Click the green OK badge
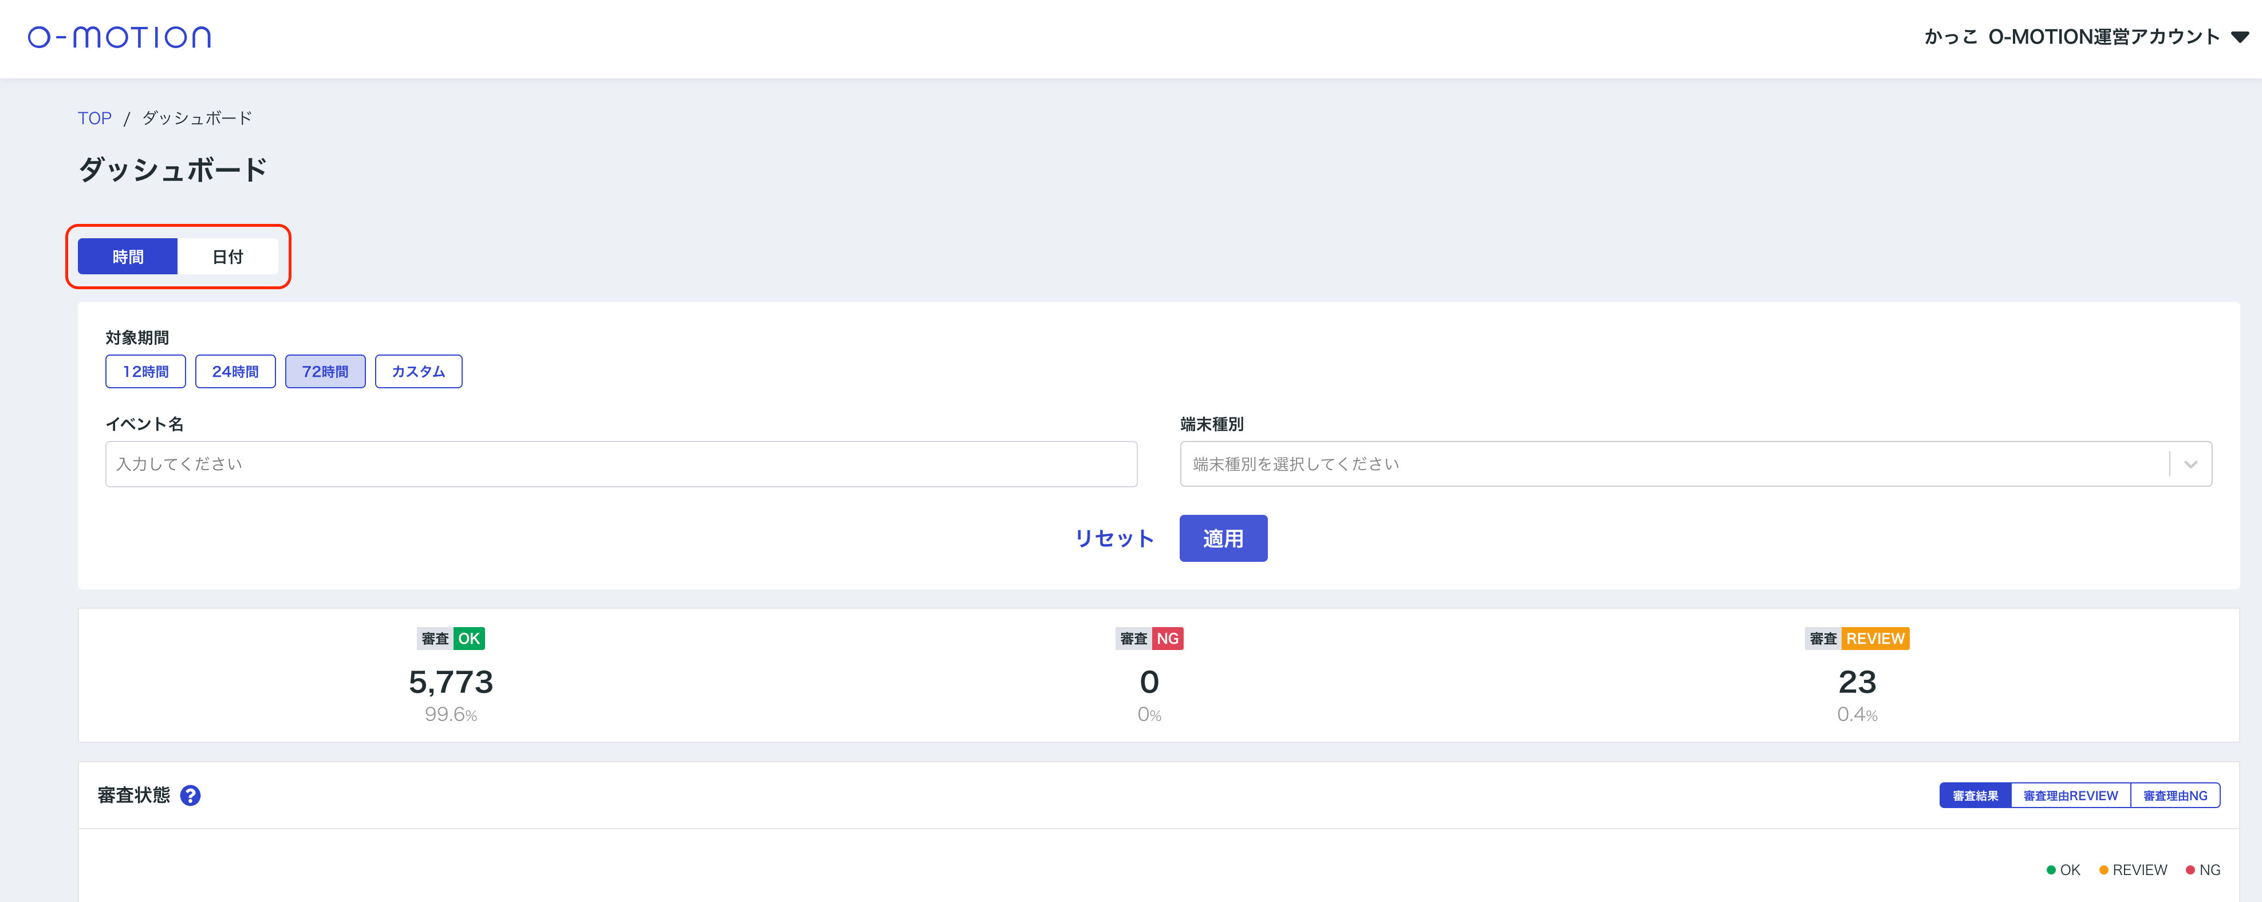Image resolution: width=2262 pixels, height=902 pixels. [x=469, y=639]
